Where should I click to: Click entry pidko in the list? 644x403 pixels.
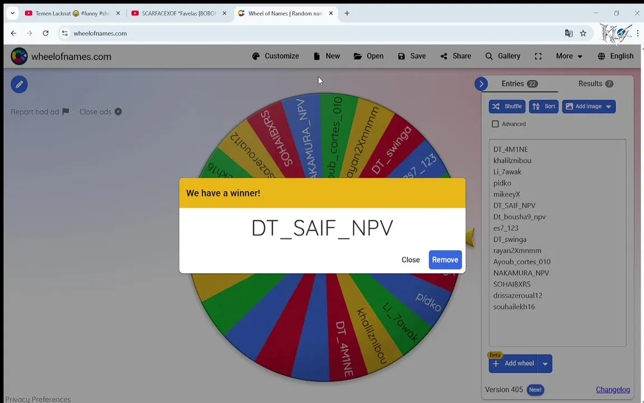coord(502,183)
